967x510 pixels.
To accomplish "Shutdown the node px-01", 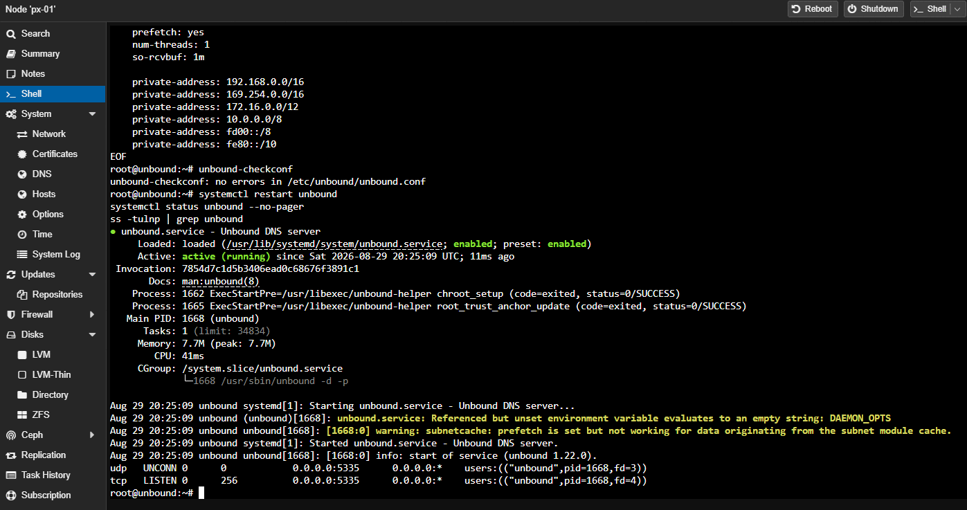I will [874, 9].
